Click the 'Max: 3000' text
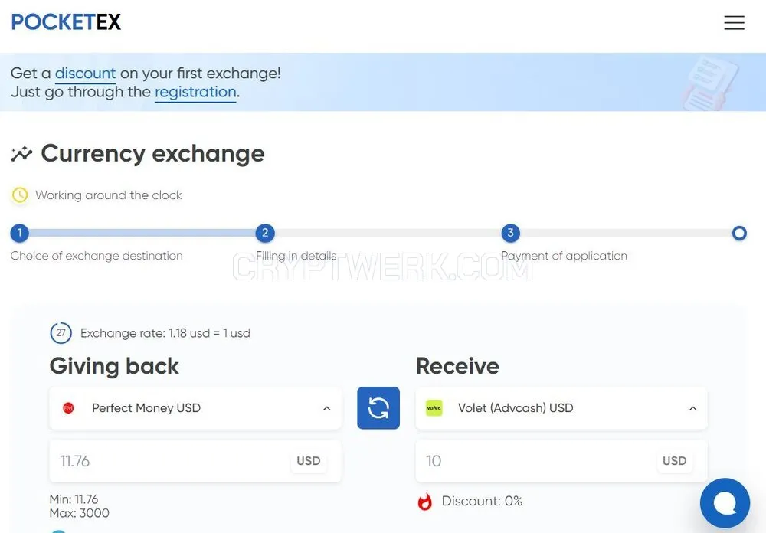Viewport: 766px width, 533px height. tap(80, 513)
